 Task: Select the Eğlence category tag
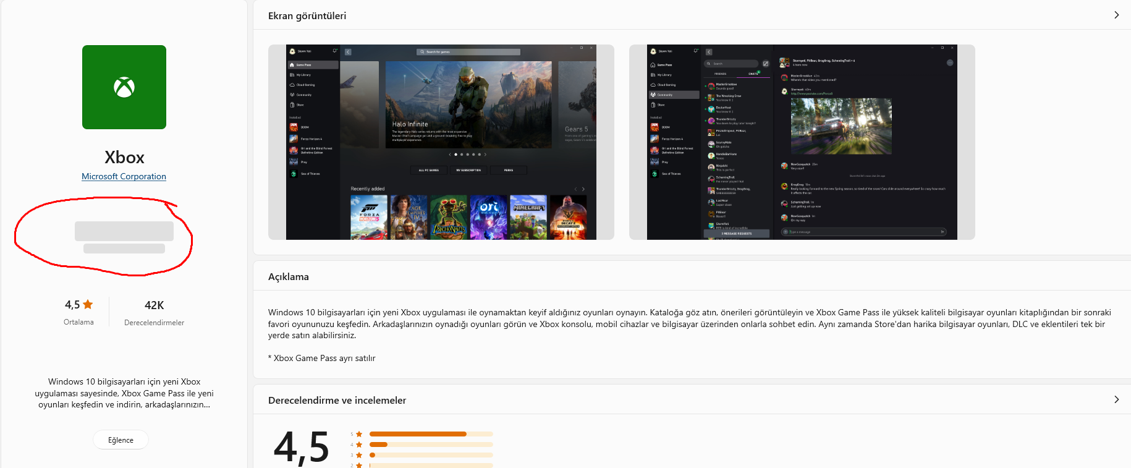point(121,440)
